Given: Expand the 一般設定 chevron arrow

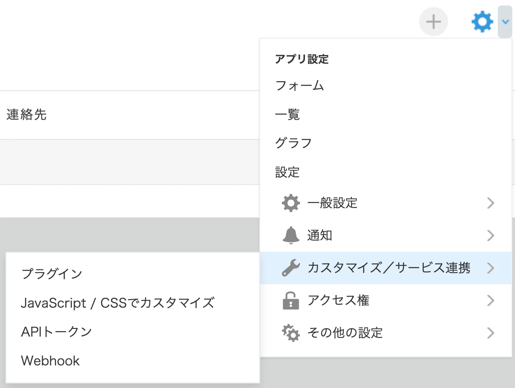Looking at the screenshot, I should (490, 203).
